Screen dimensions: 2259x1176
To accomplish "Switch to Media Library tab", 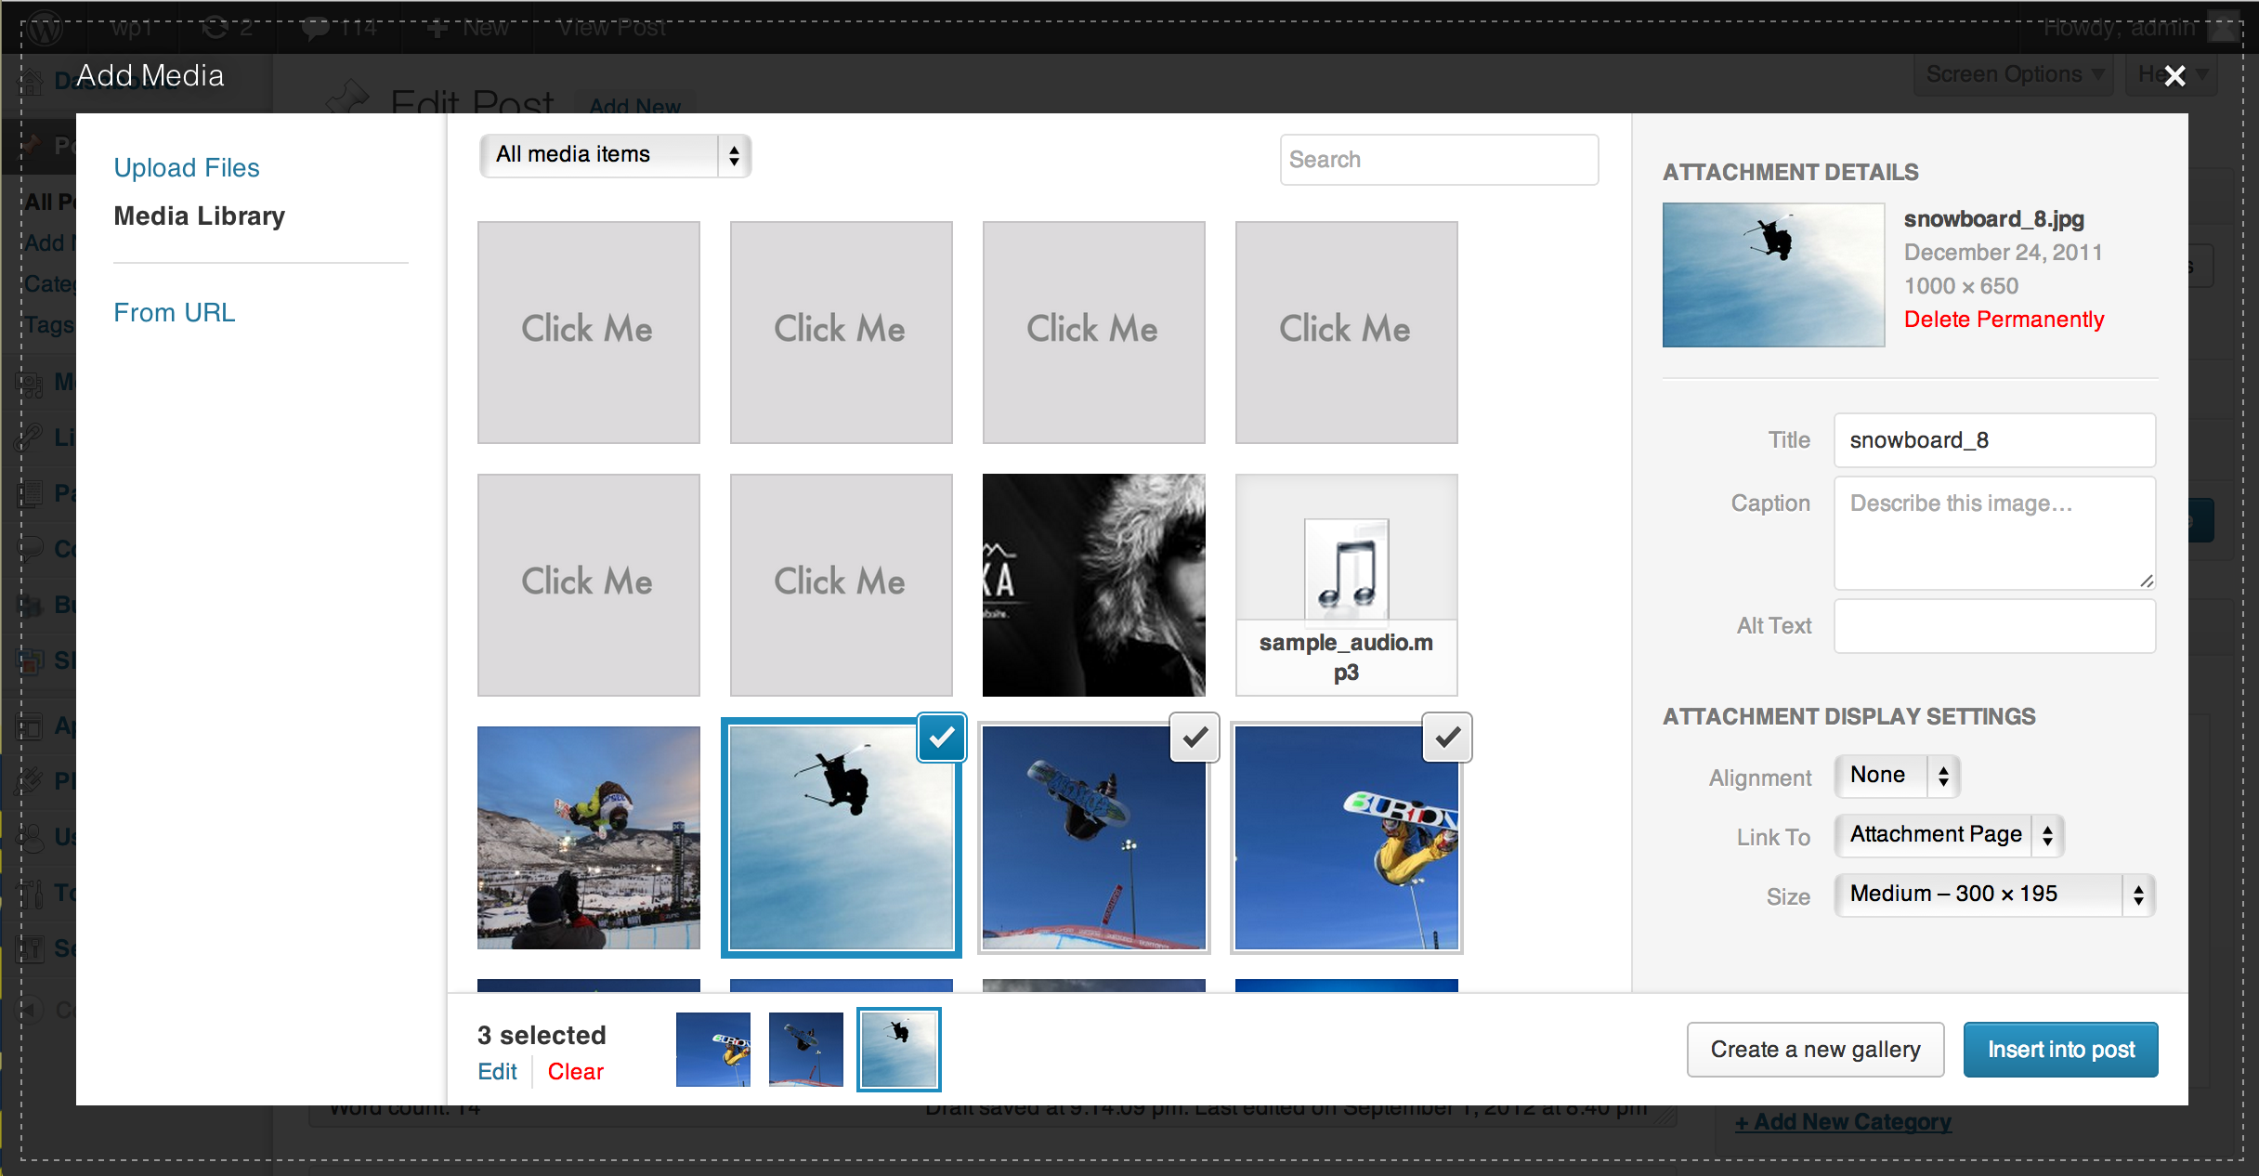I will click(200, 216).
